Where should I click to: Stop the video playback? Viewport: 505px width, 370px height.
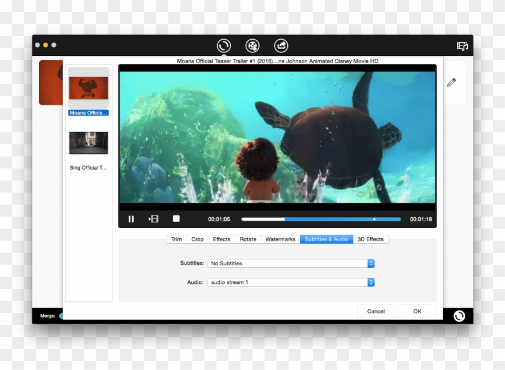click(x=176, y=219)
